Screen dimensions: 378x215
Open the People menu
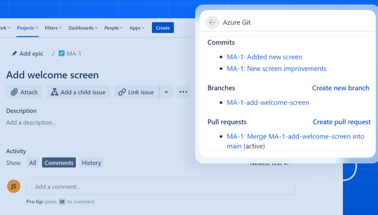coord(114,28)
